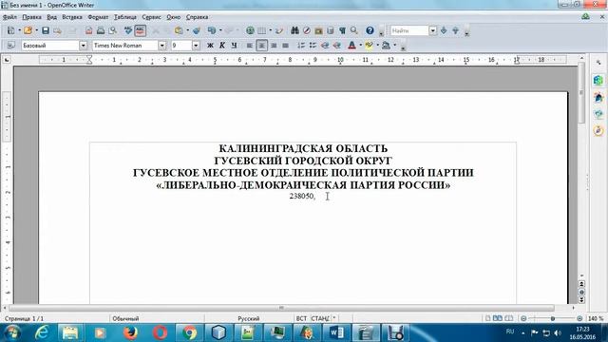Click the Print icon
Image resolution: width=608 pixels, height=342 pixels.
click(101, 30)
